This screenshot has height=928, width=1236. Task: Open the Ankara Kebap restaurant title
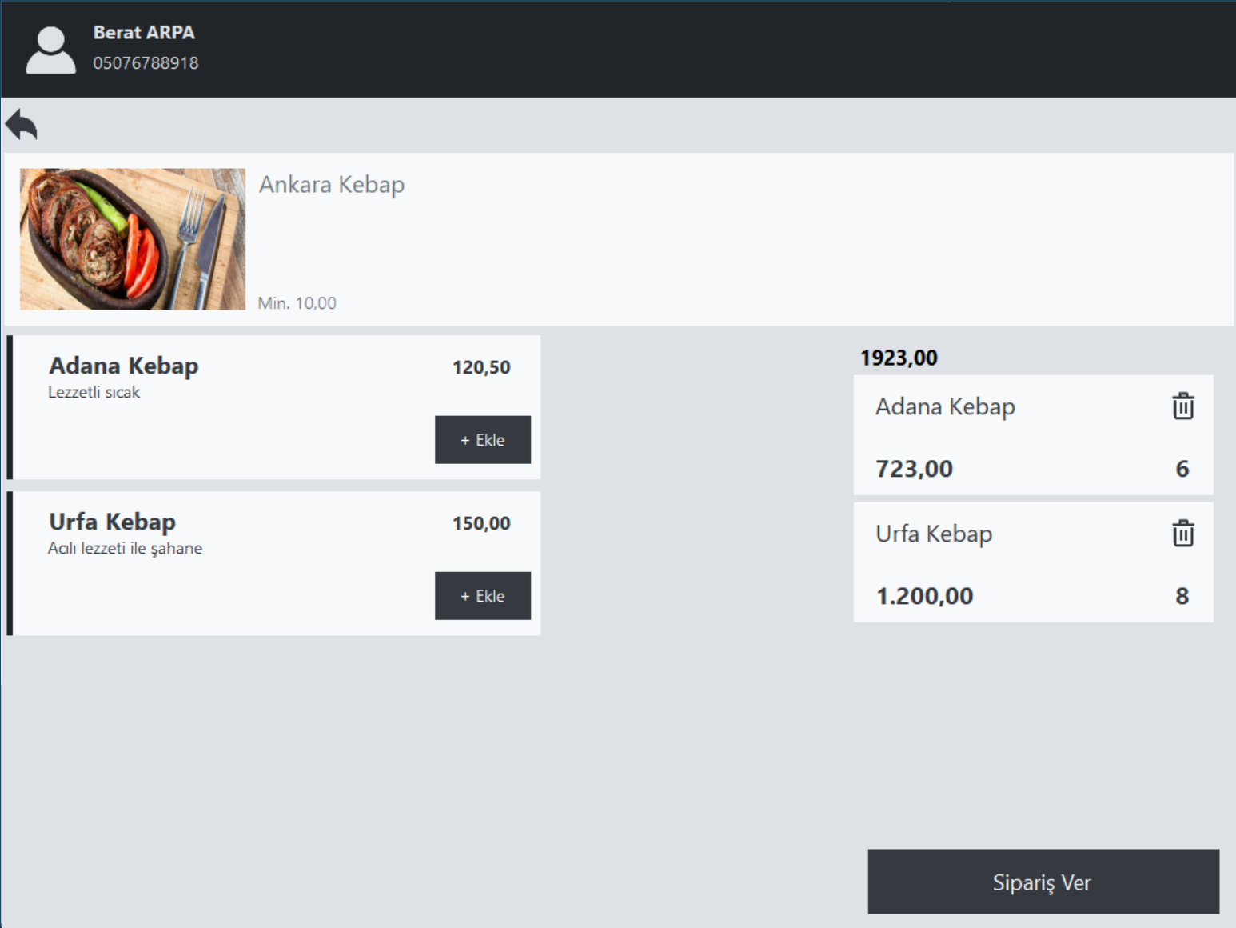[x=331, y=185]
